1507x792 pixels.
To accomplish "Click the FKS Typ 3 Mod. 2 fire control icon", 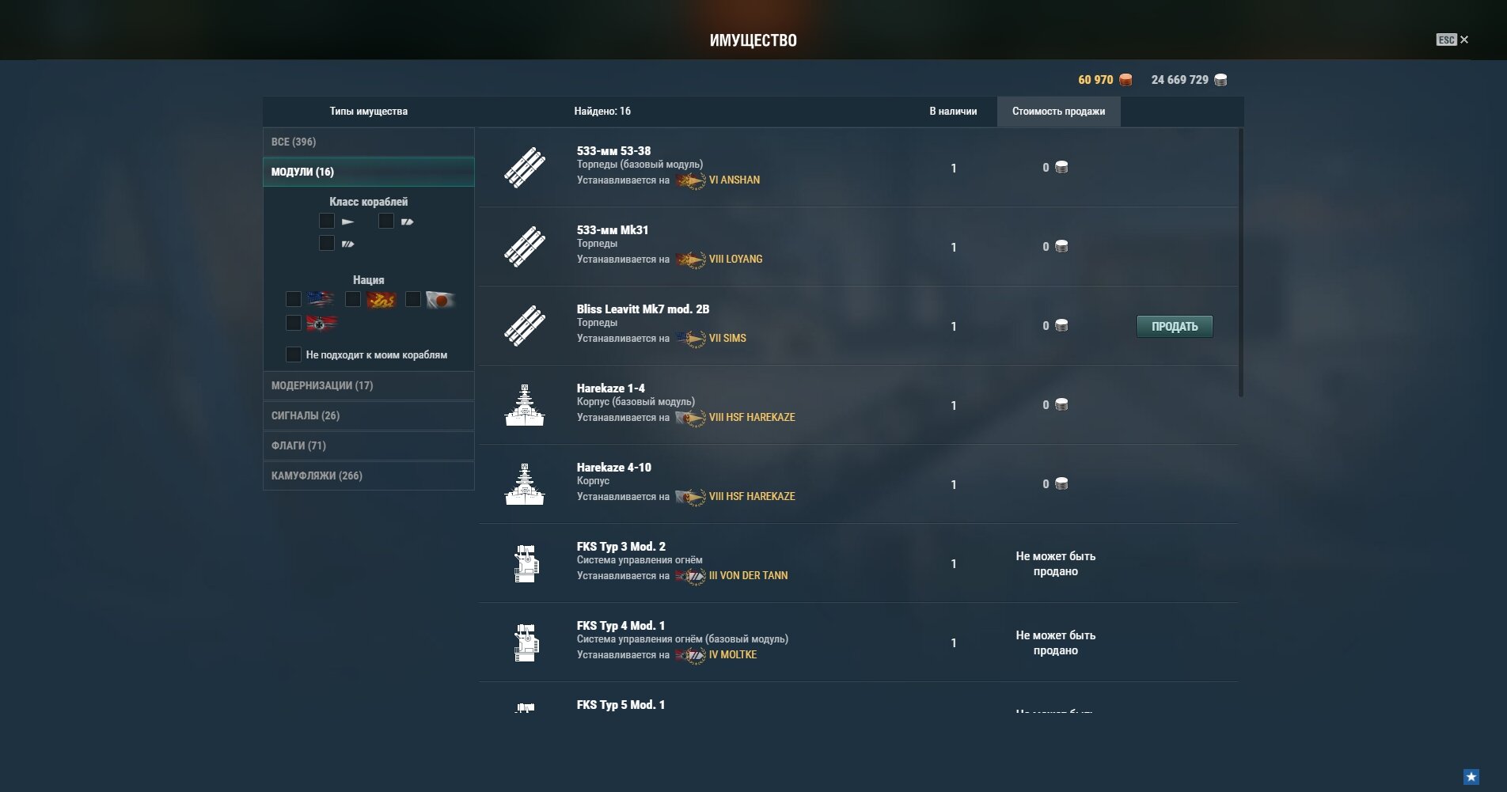I will tap(525, 563).
